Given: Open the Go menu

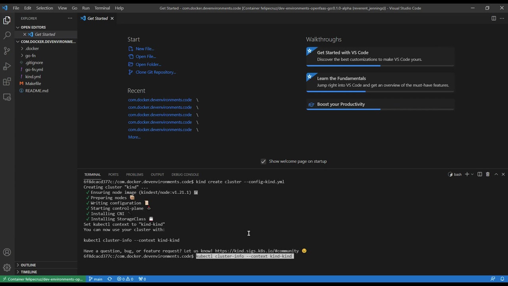Looking at the screenshot, I should coord(75,8).
